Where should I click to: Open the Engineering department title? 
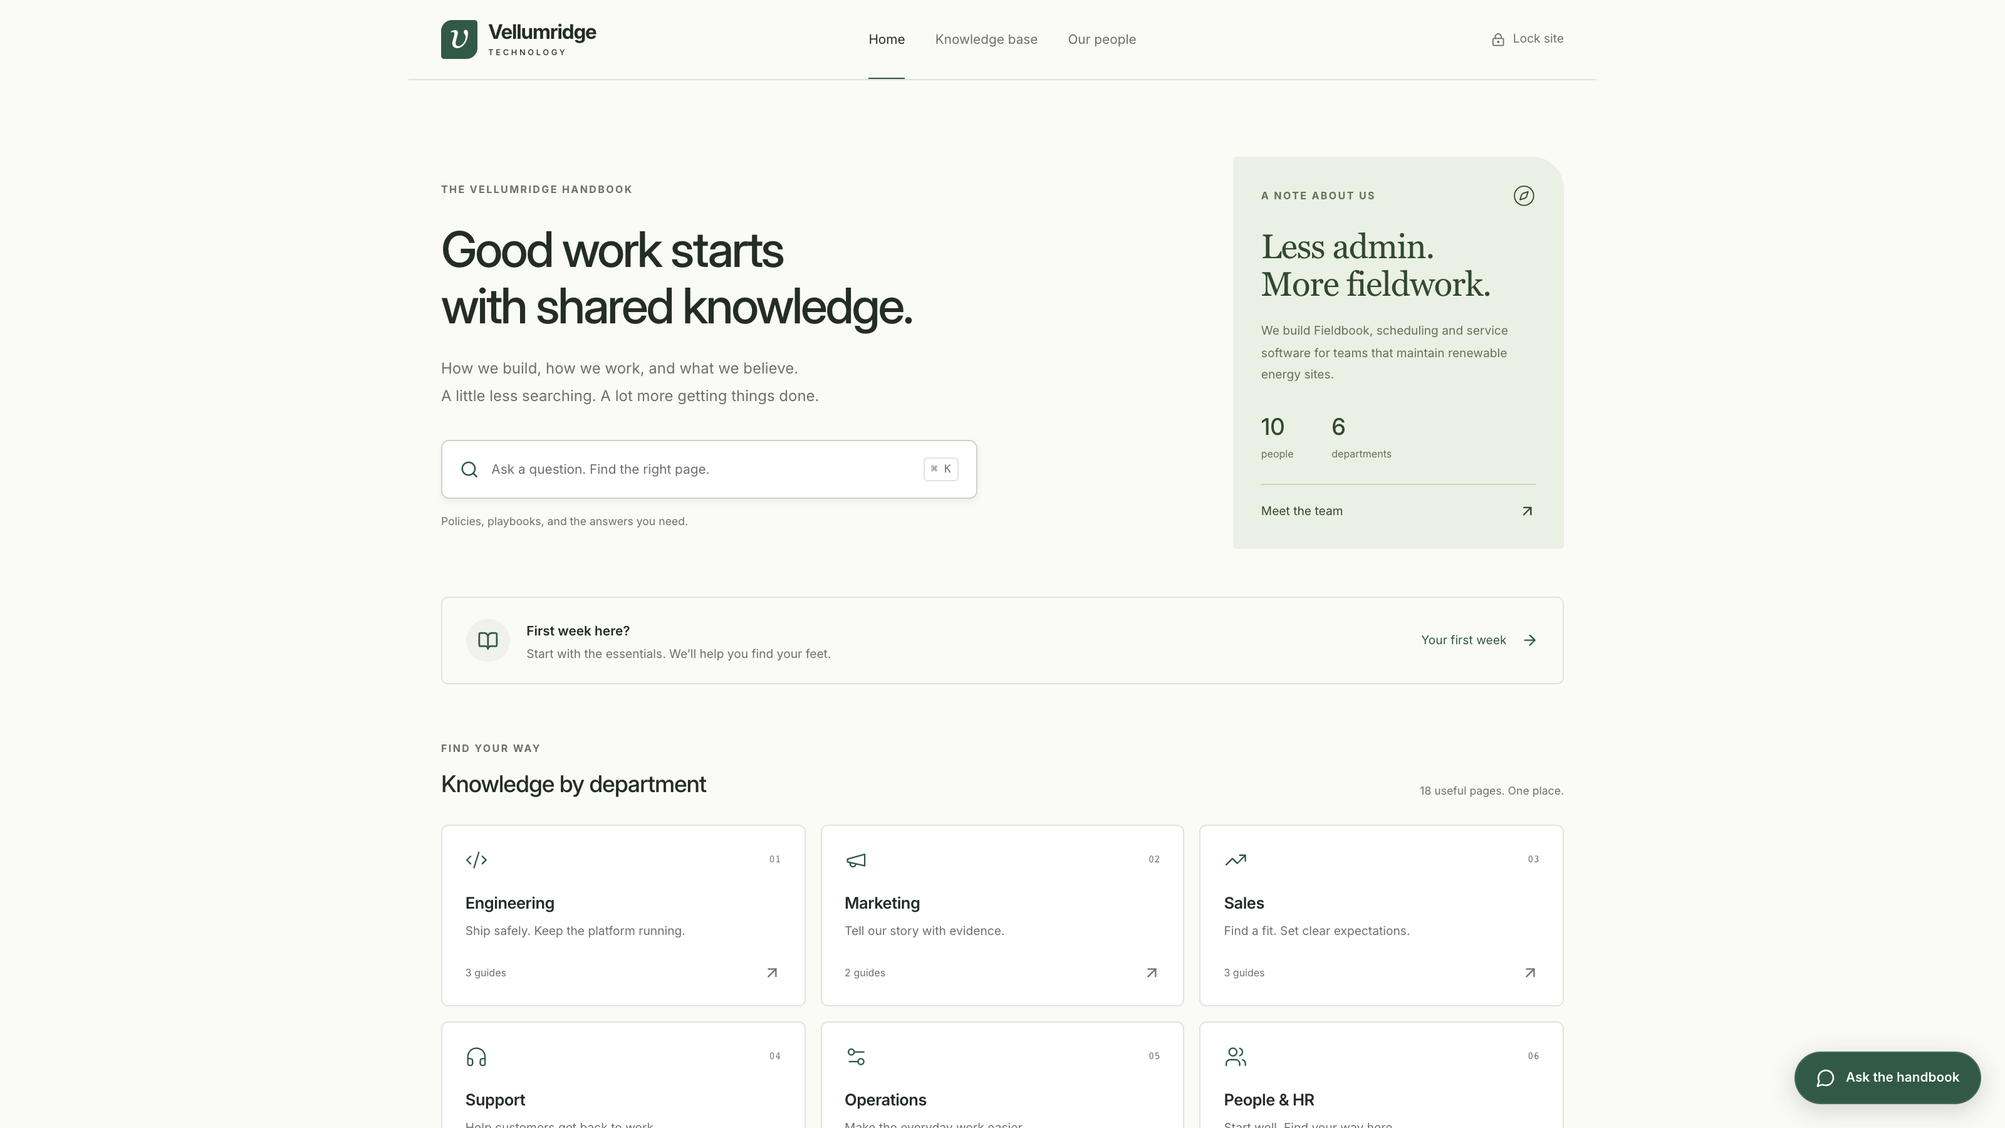tap(510, 903)
